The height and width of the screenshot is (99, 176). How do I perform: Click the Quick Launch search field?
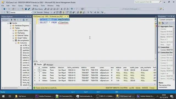[x=148, y=2]
